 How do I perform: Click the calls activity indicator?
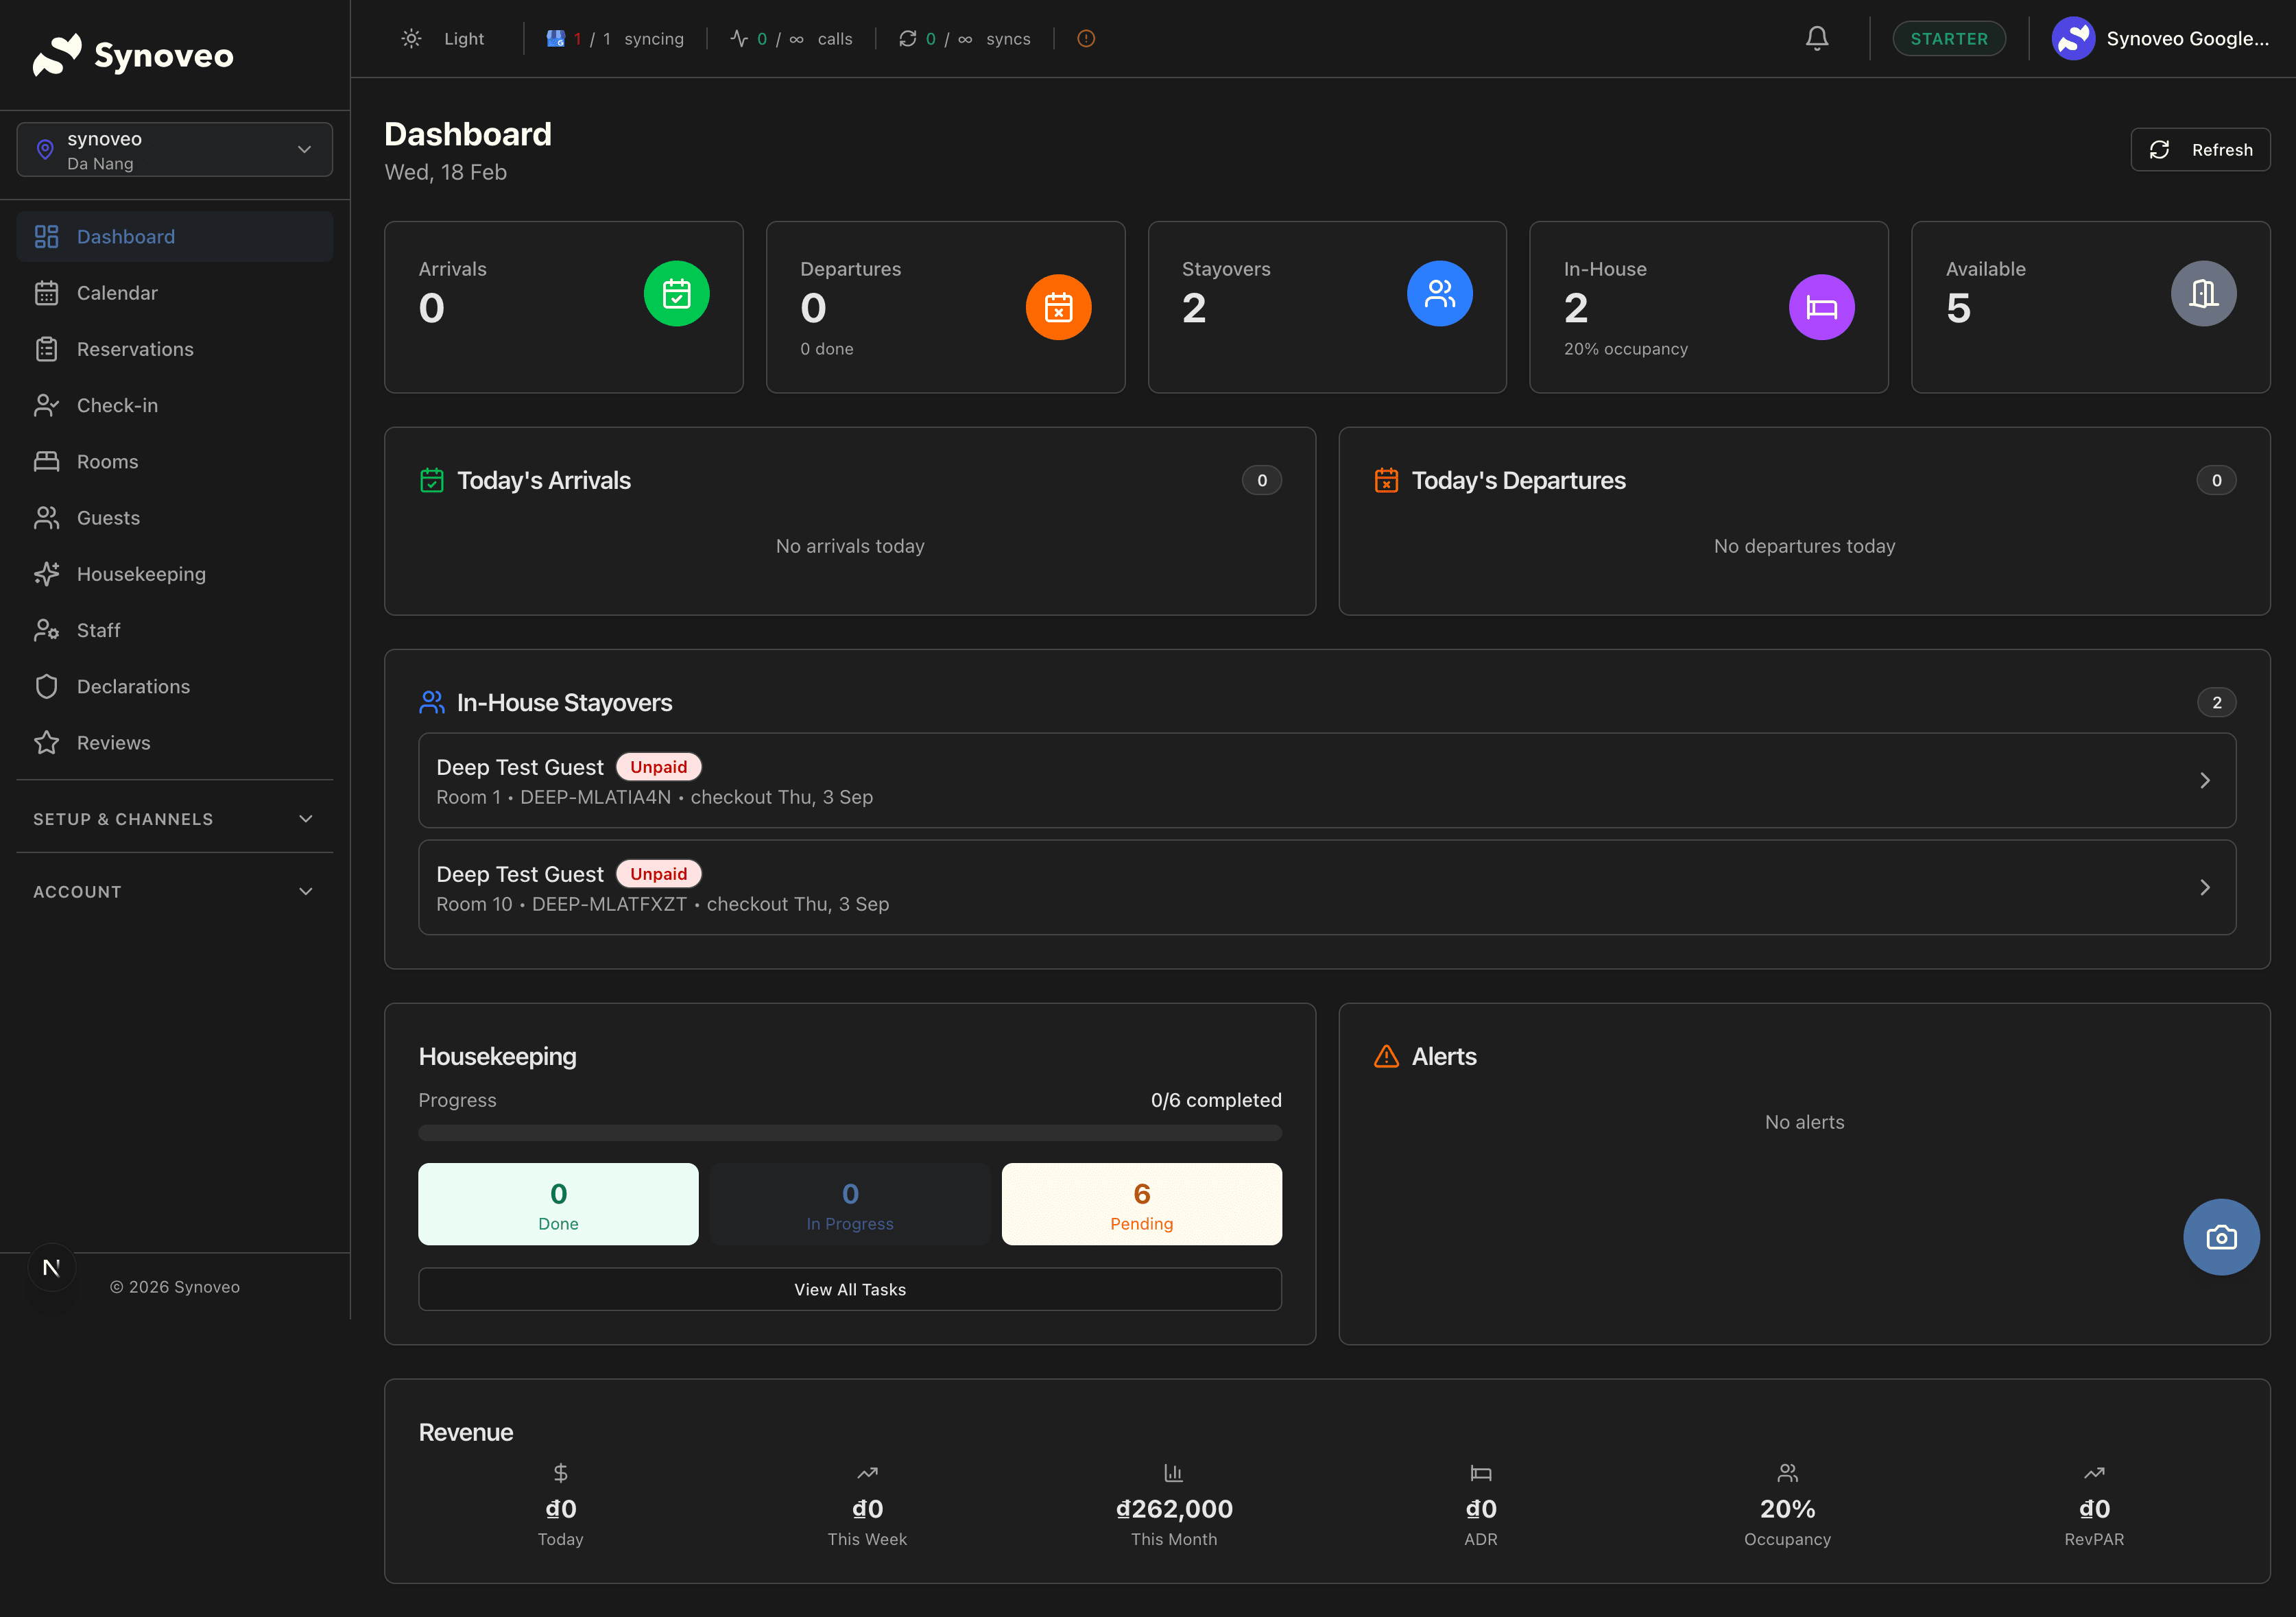click(x=792, y=38)
